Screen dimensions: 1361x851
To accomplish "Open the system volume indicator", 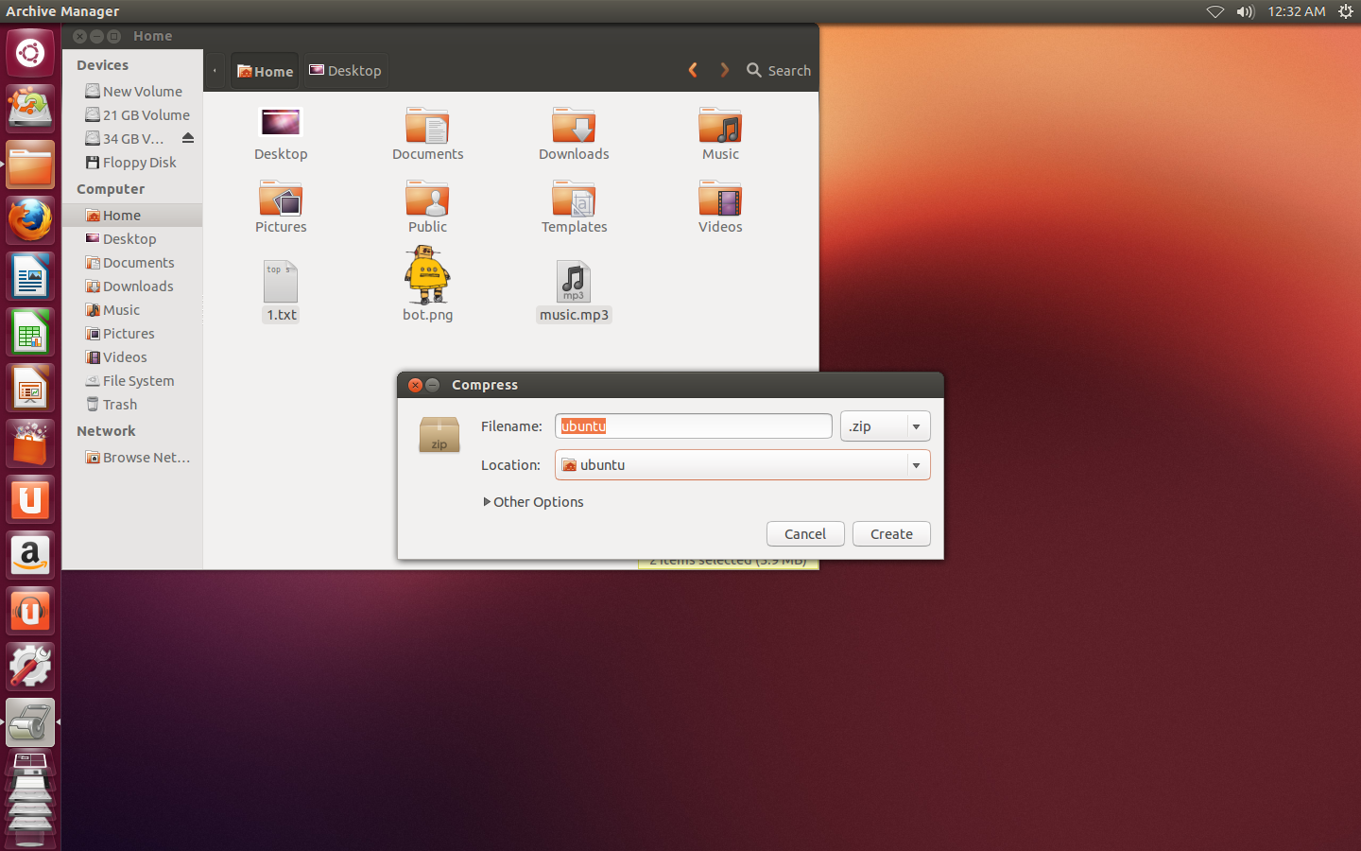I will 1245,11.
